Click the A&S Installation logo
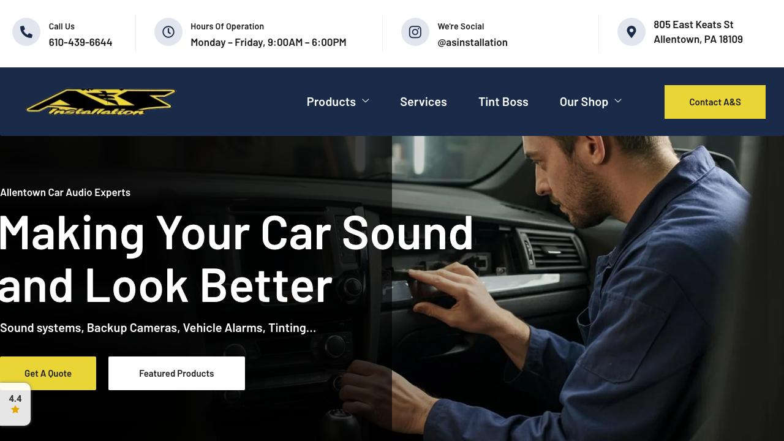784x441 pixels. (x=101, y=102)
